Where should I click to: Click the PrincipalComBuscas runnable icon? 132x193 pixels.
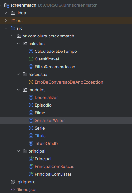pos(31,166)
